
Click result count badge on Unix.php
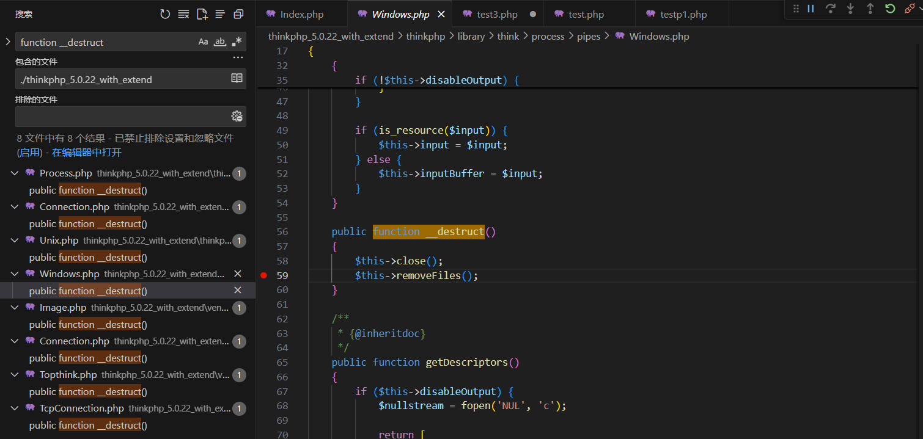[x=239, y=241]
